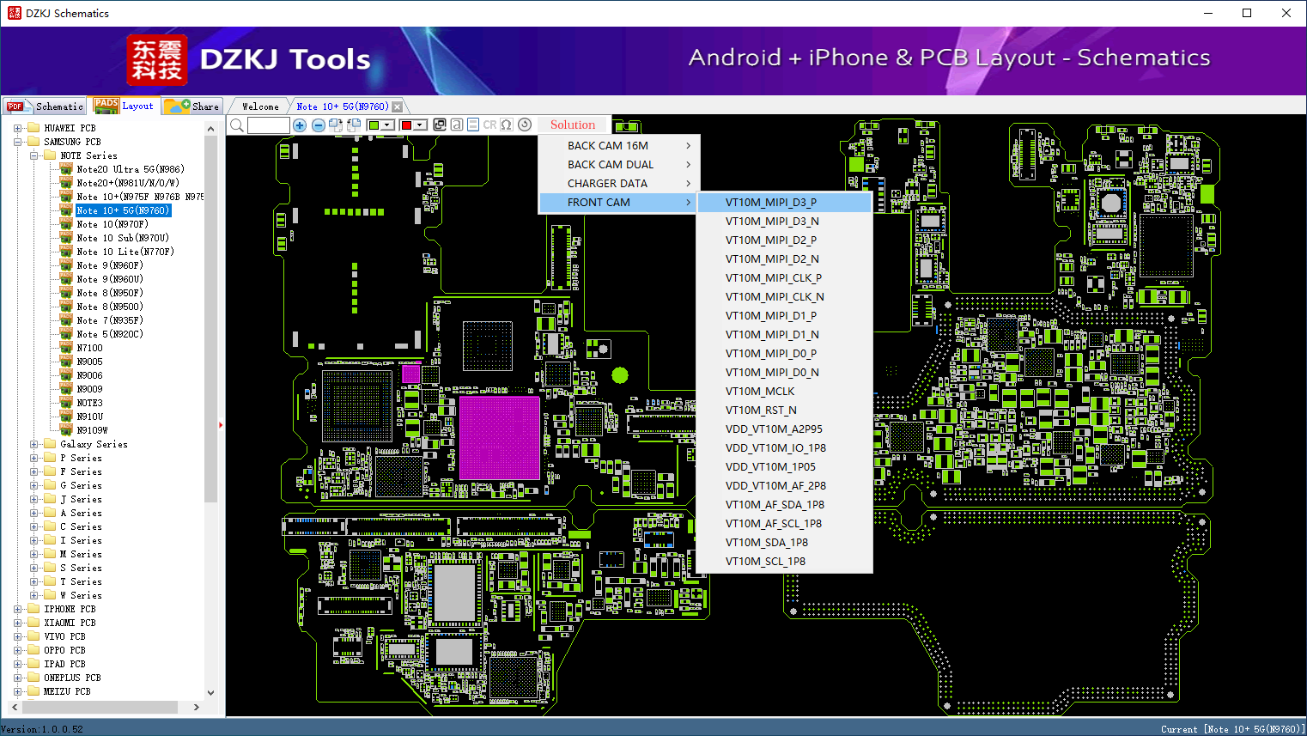Choose VT10M_SCL_1P8 from submenu

pyautogui.click(x=785, y=562)
